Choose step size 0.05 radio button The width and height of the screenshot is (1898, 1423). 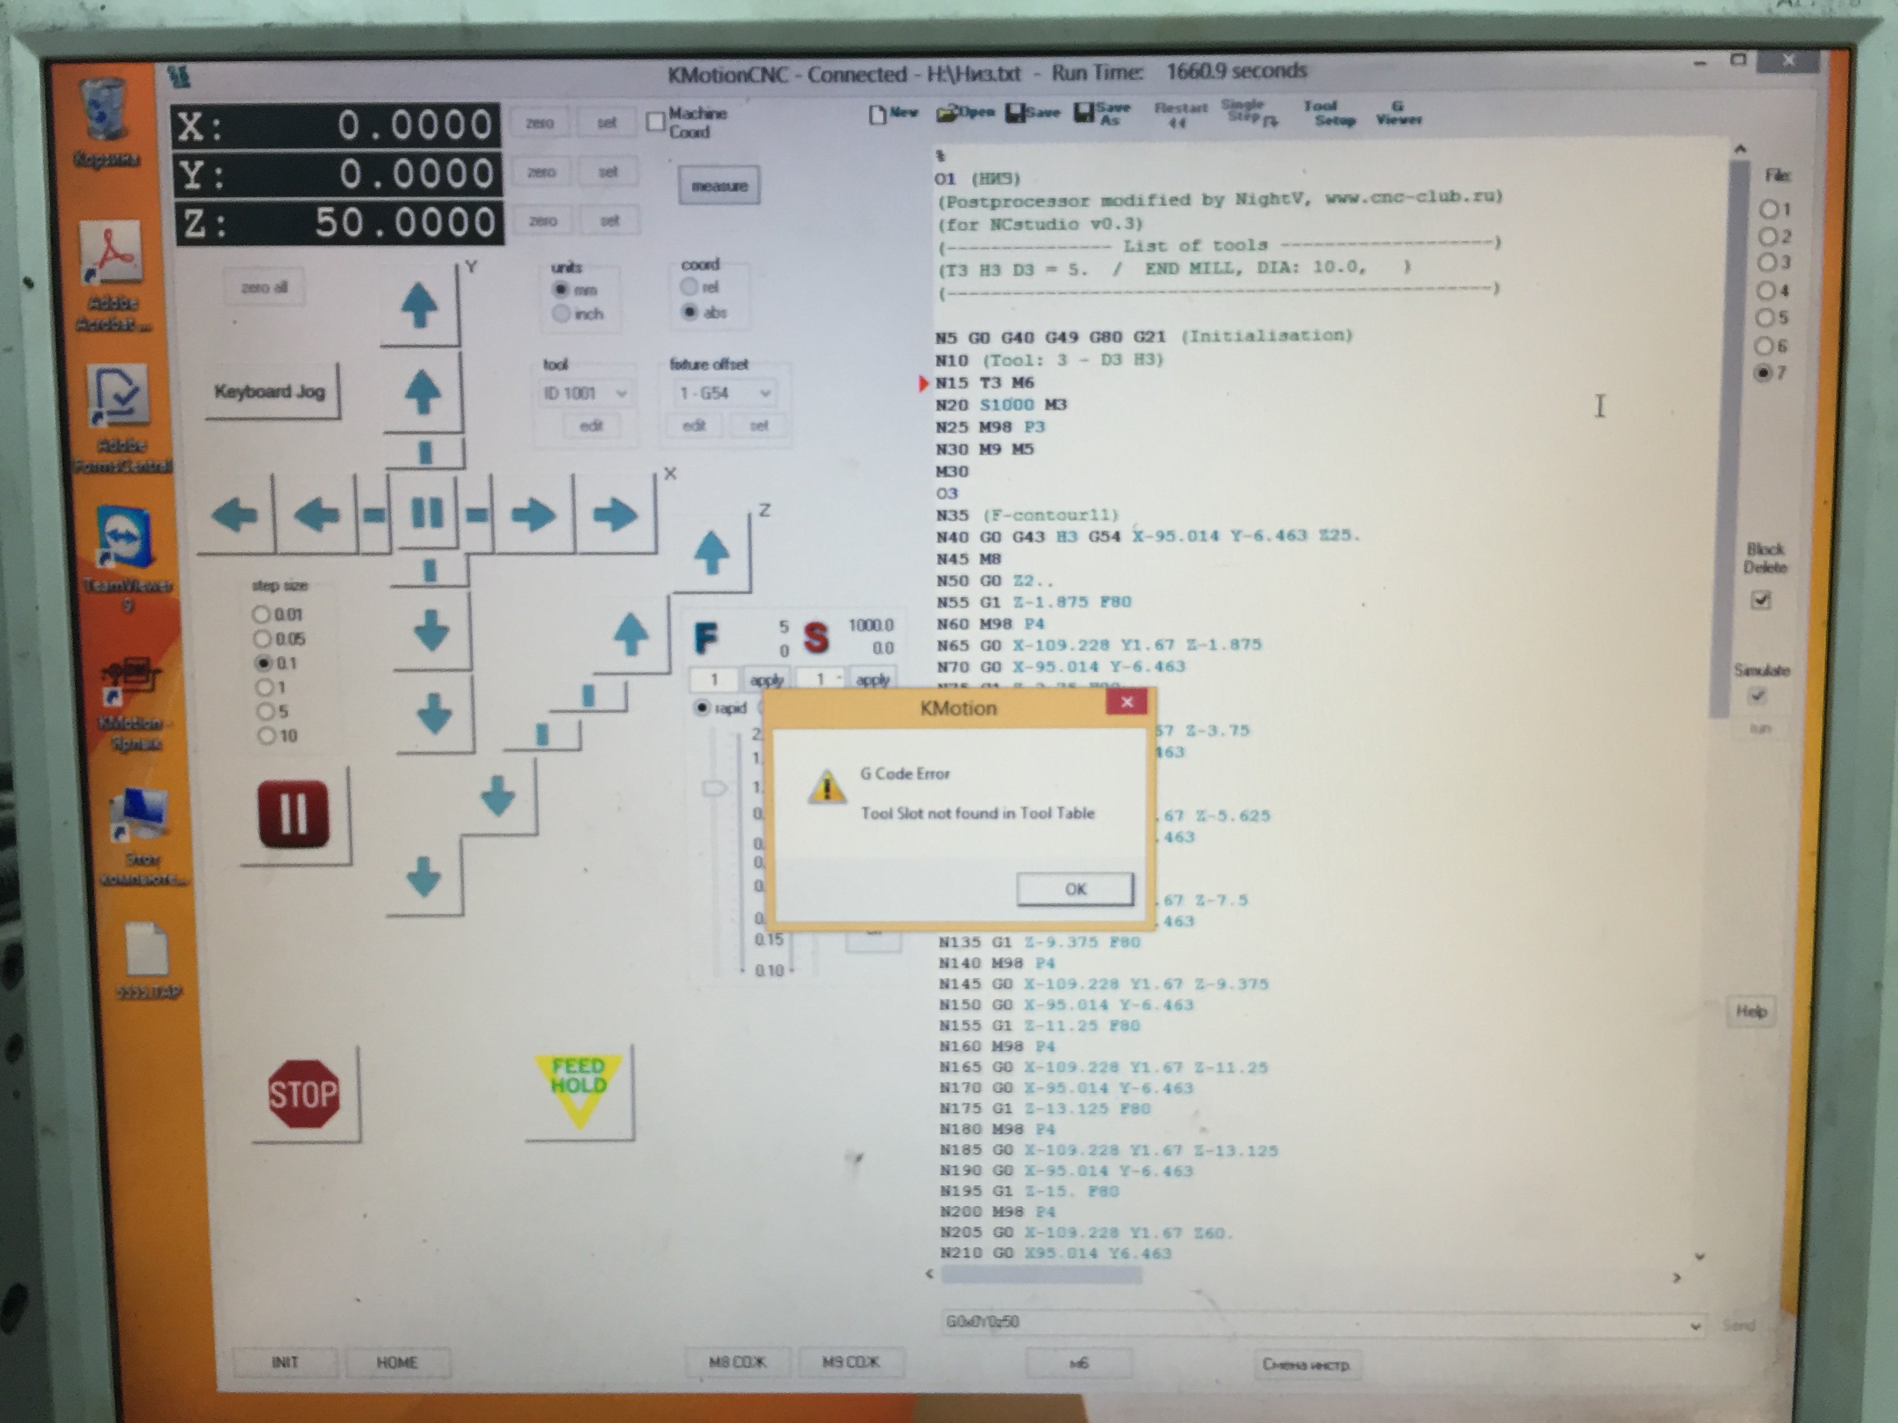point(263,639)
